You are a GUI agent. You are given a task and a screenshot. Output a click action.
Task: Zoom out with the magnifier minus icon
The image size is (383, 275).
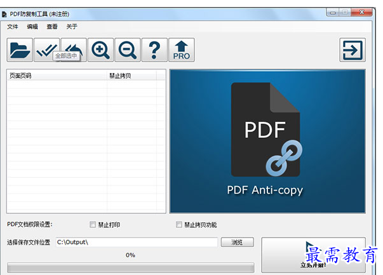pos(128,50)
